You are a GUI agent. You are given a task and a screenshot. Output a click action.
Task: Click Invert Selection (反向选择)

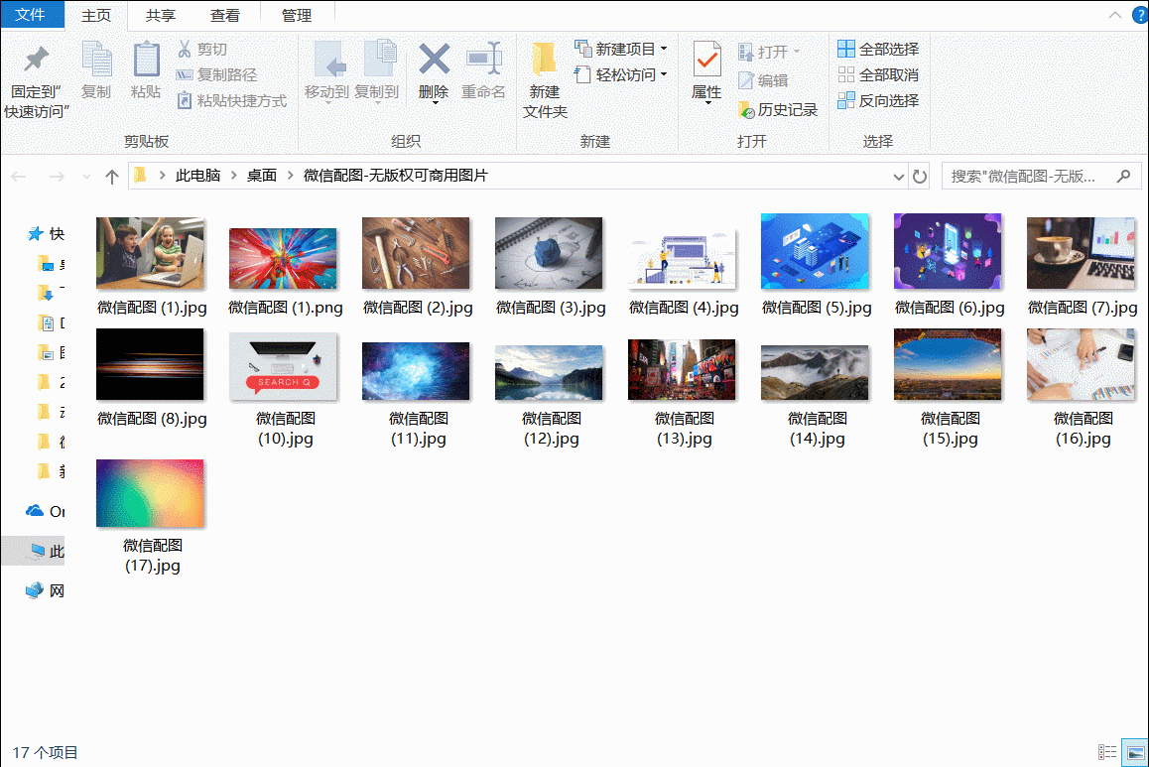pos(878,100)
